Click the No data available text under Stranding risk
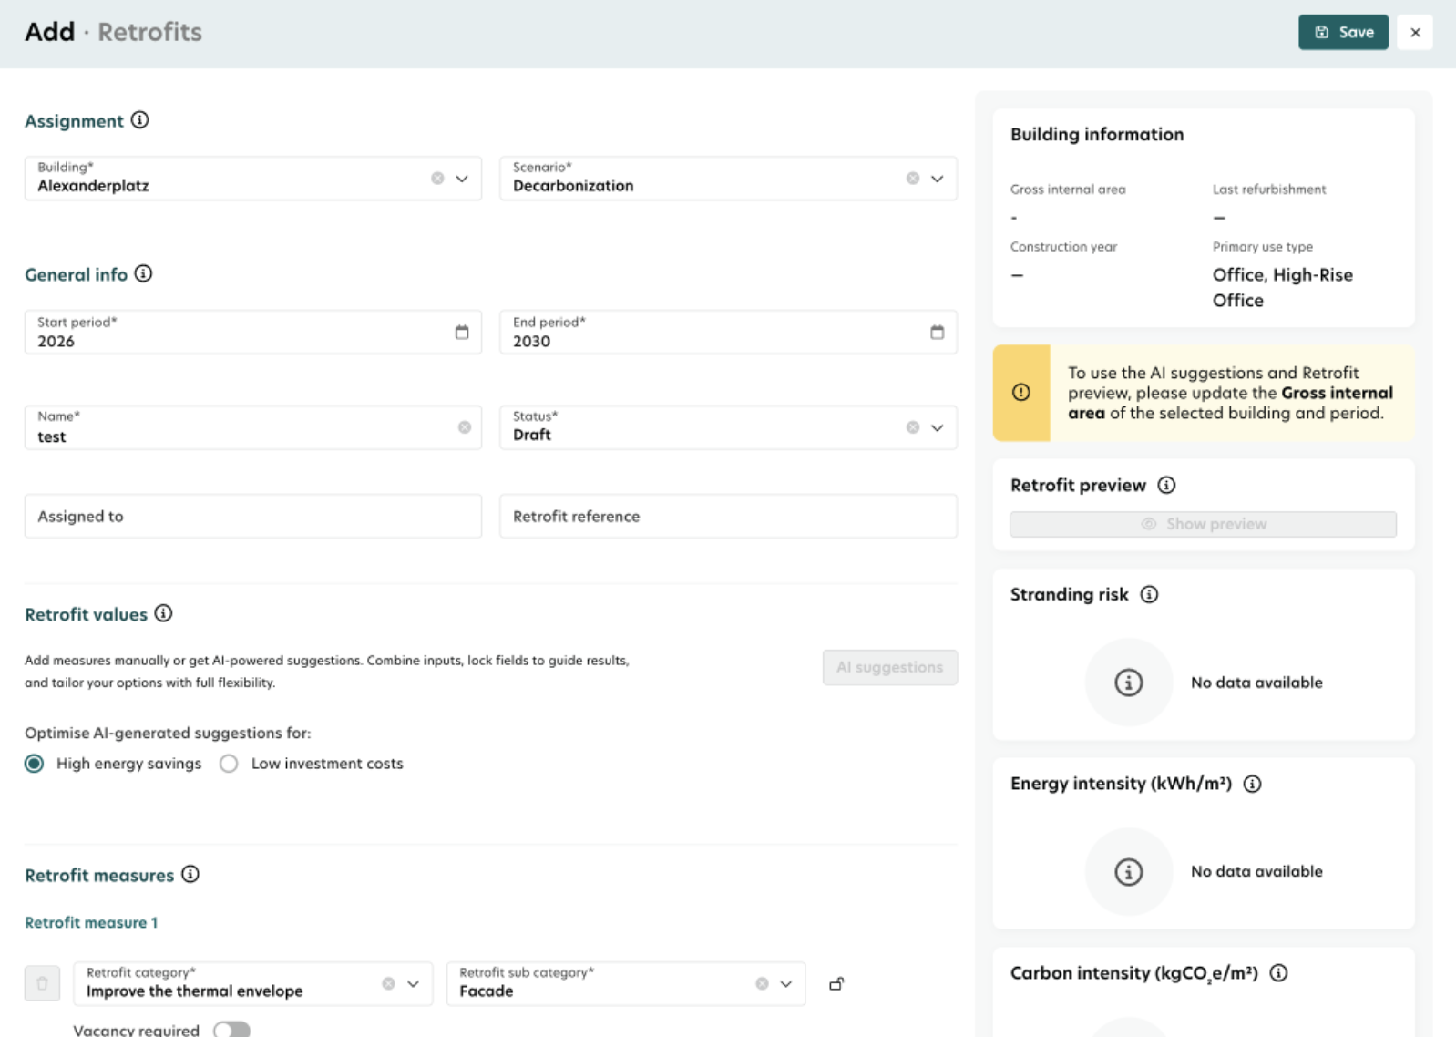Screen dimensions: 1456x1037 [1256, 683]
